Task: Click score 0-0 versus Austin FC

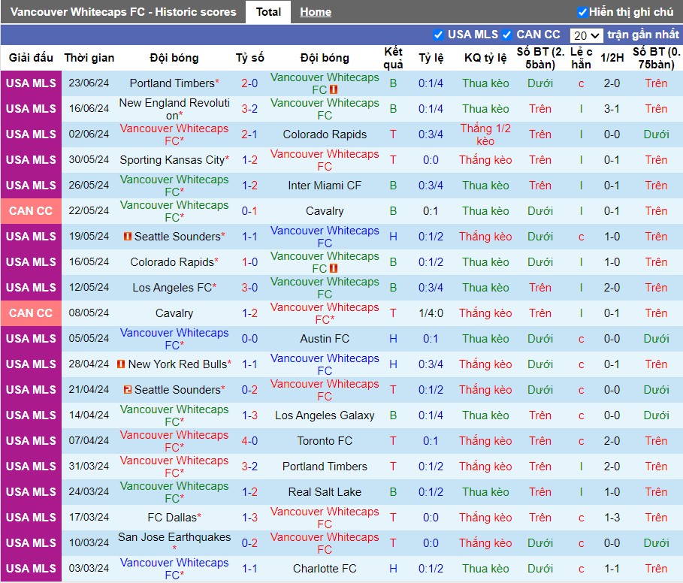Action: (x=249, y=338)
